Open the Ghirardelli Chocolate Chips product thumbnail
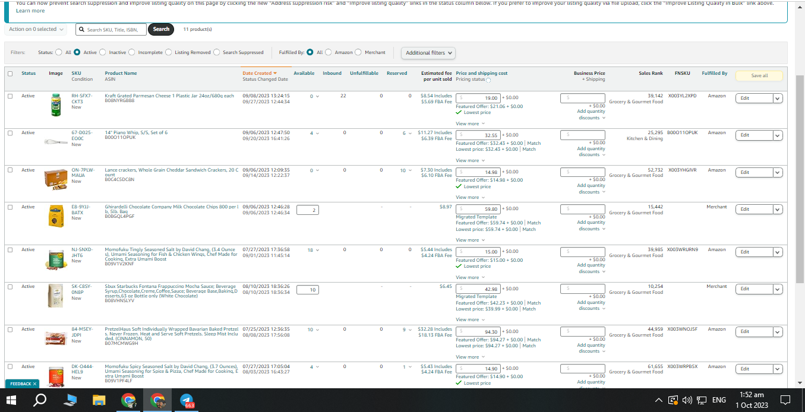805x412 pixels. (56, 215)
